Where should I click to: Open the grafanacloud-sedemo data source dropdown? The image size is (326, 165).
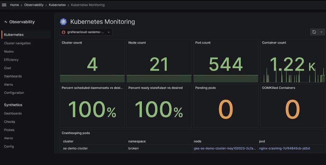86,32
